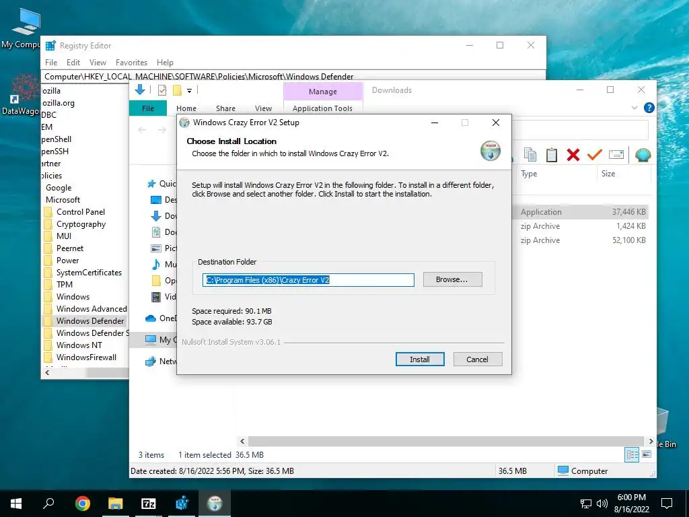Switch Explorer to details view icon
The image size is (689, 517).
pyautogui.click(x=632, y=454)
